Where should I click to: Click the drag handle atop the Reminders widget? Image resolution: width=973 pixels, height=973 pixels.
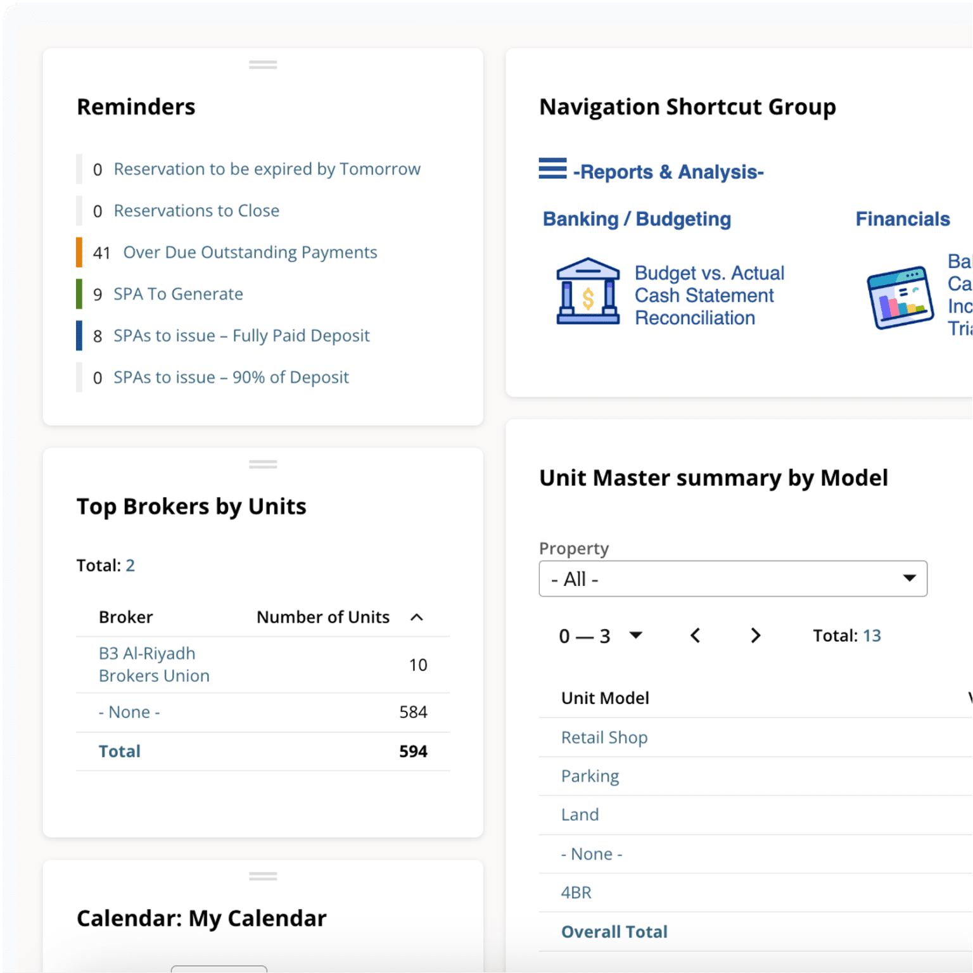263,63
